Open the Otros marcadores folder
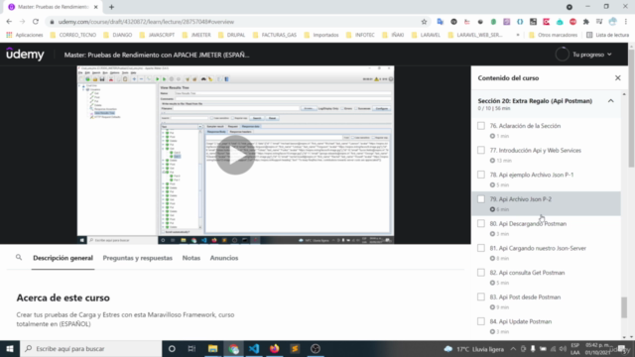This screenshot has height=357, width=635. [x=554, y=35]
